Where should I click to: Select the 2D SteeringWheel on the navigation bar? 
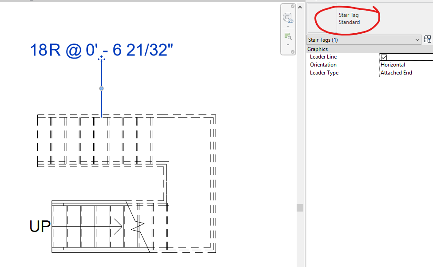click(x=288, y=18)
